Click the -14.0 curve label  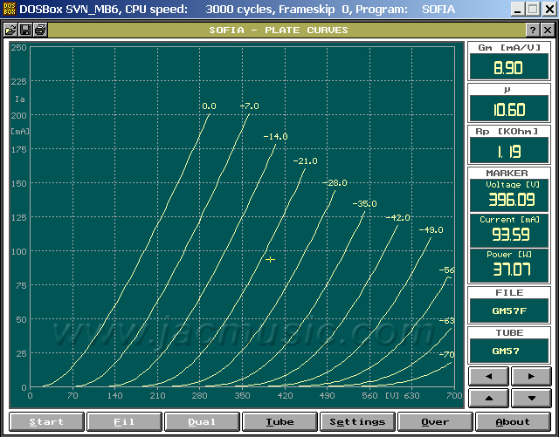click(275, 136)
